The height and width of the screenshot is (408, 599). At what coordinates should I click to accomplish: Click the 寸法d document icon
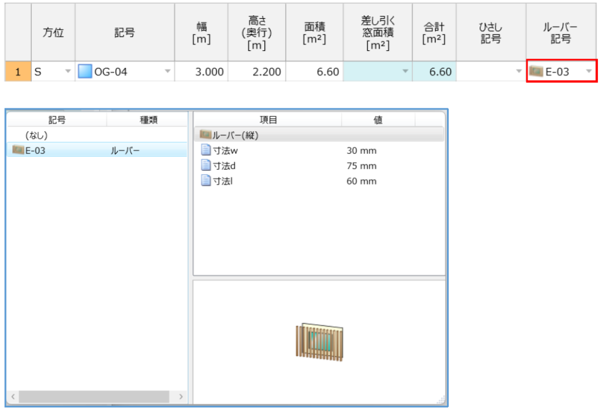tap(205, 166)
